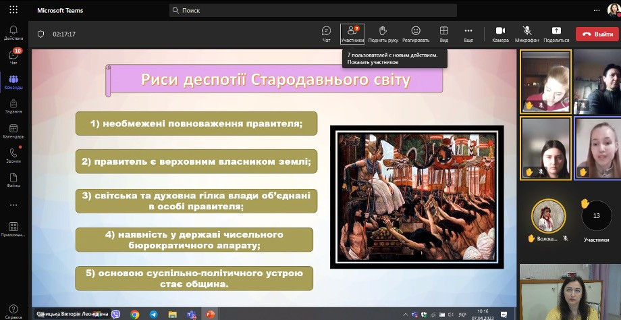Viewport: 621px width, 320px height.
Task: Click slide item about основою суспільно-політичного устрою
Action: 194,278
